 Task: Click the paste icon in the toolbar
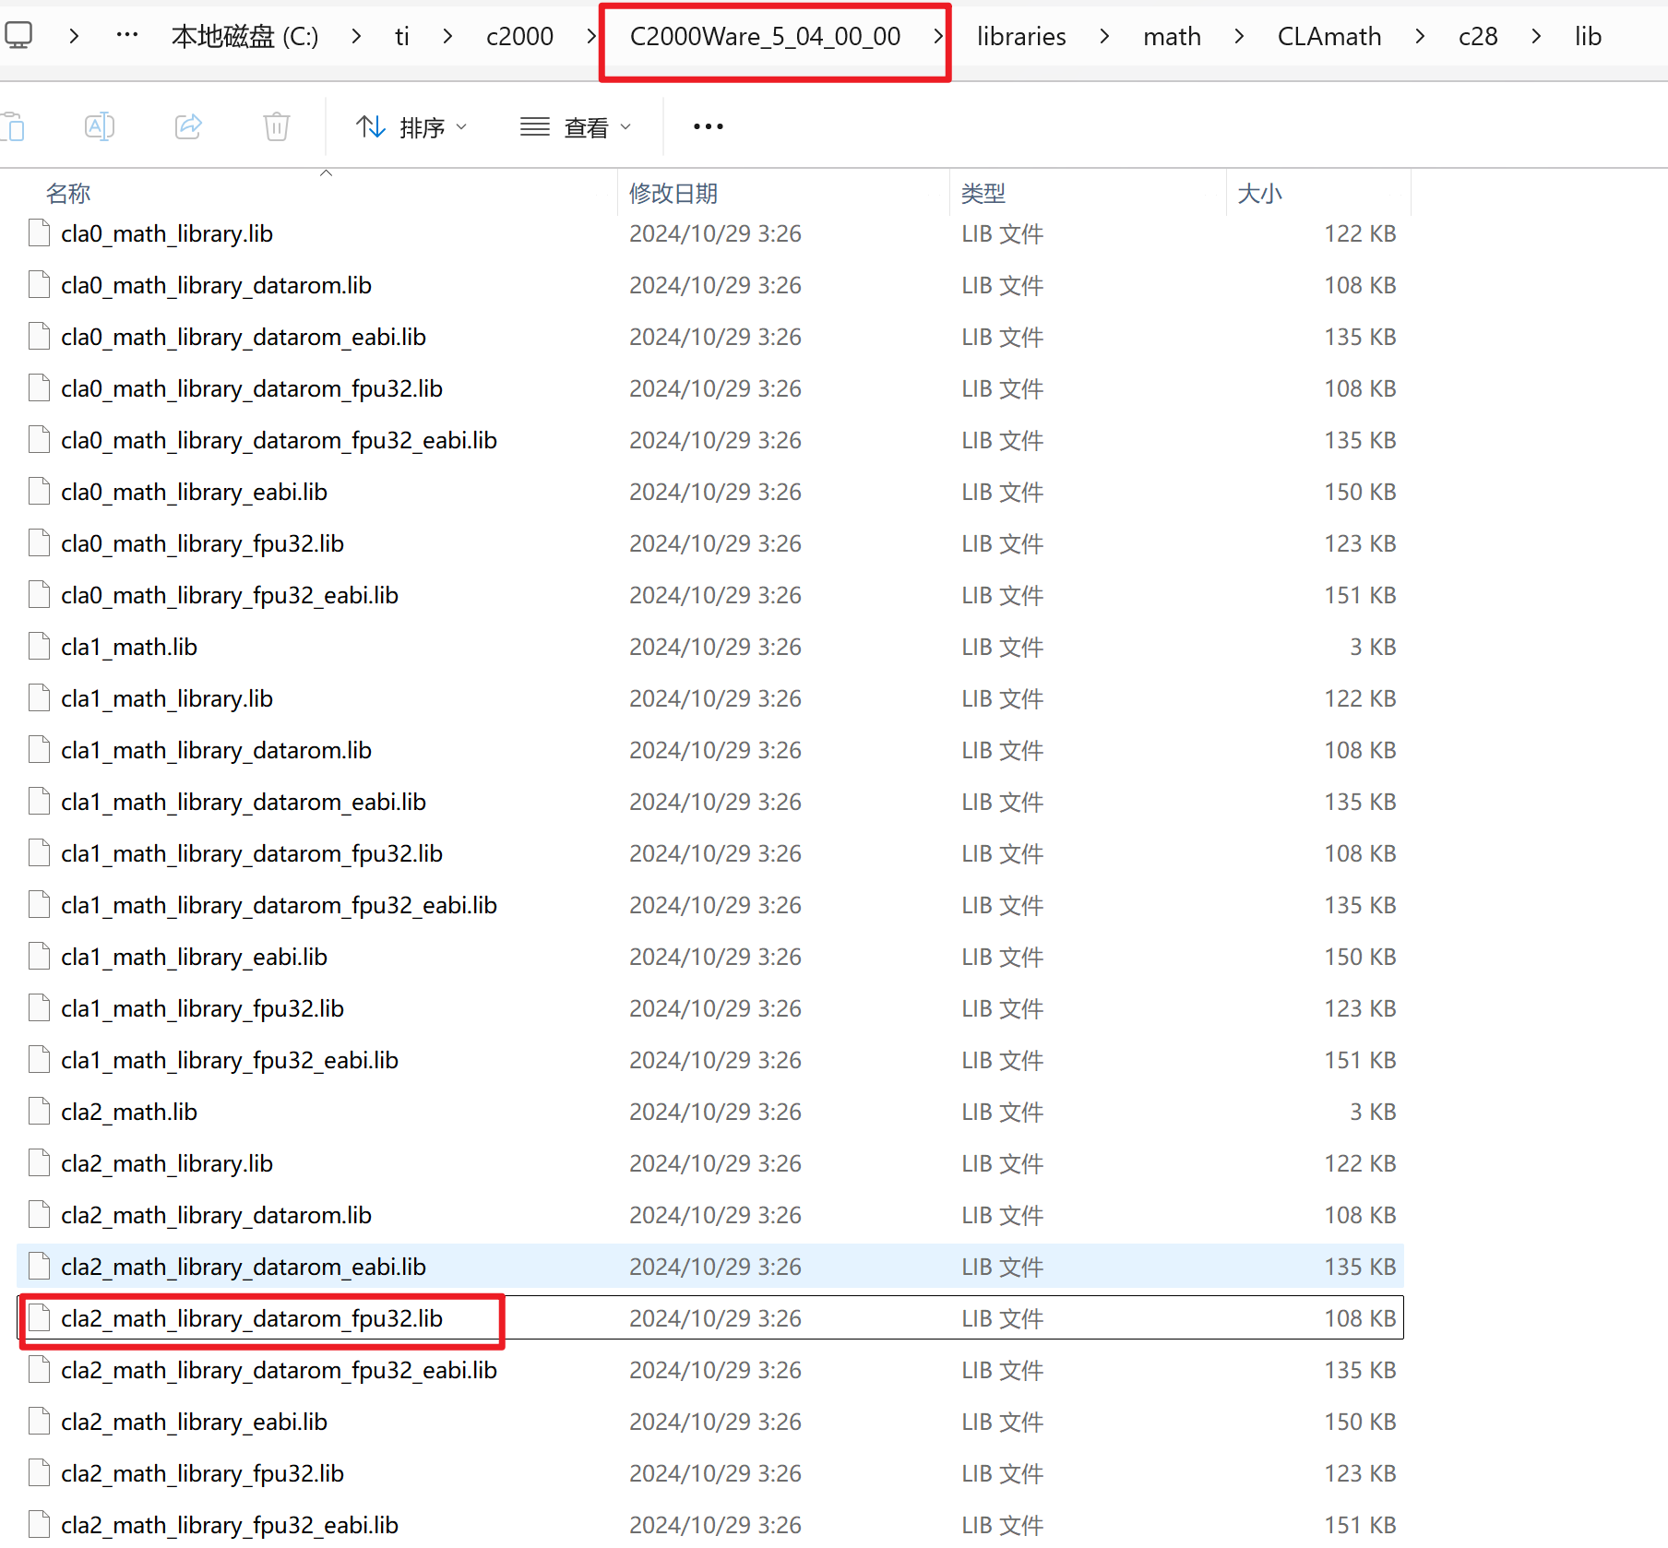coord(13,126)
